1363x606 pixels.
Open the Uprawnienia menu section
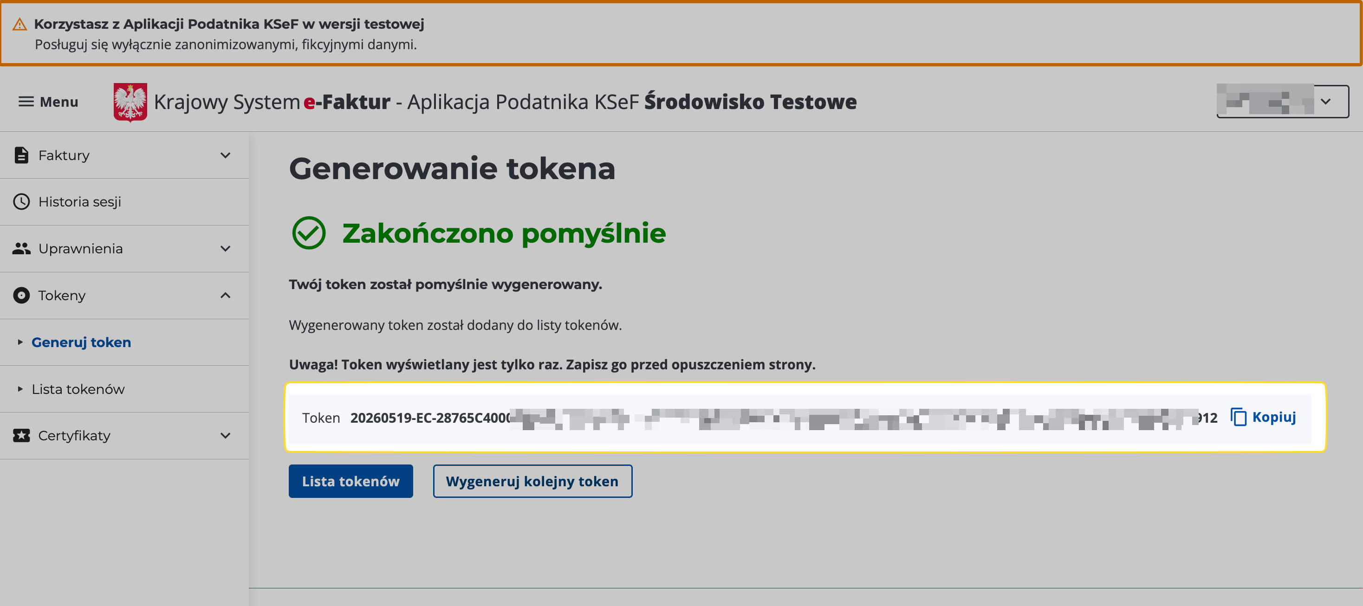(124, 249)
